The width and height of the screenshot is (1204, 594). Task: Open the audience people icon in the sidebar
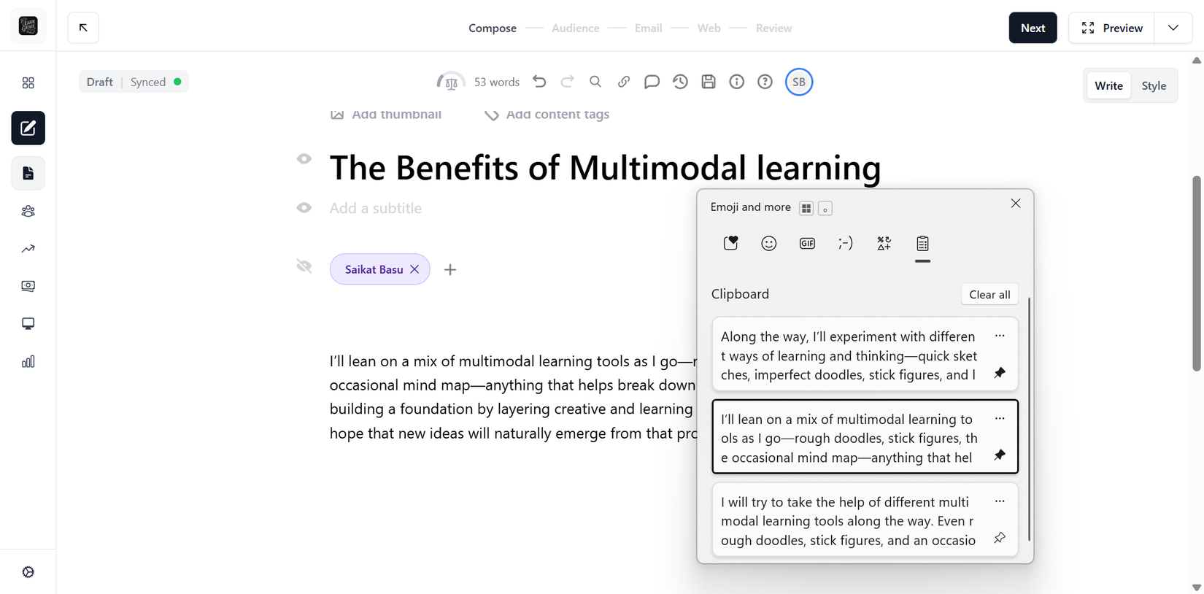coord(28,211)
